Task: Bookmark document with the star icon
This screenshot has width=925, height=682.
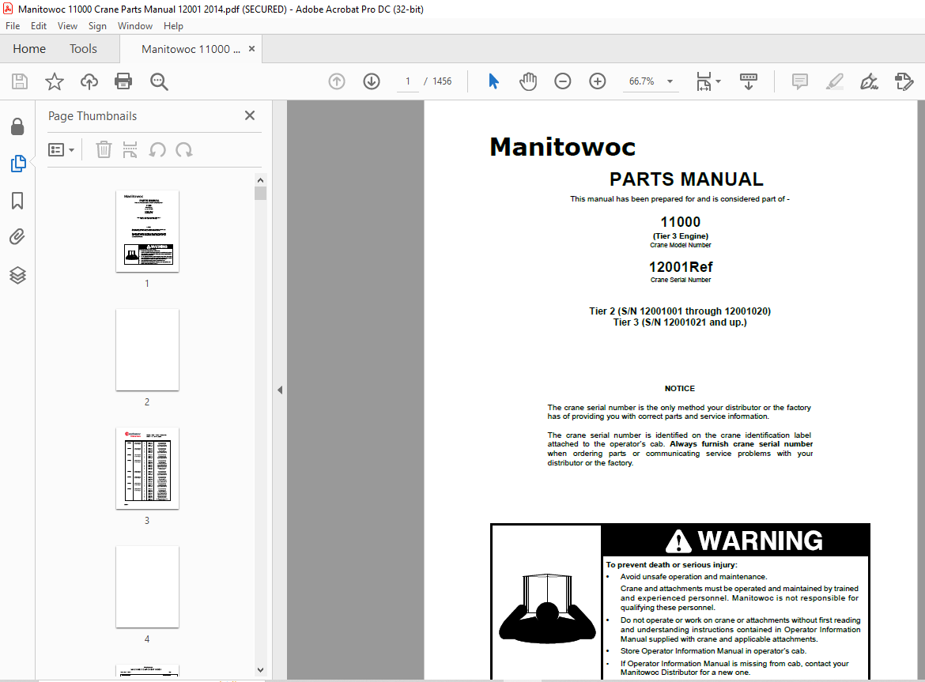Action: (55, 81)
